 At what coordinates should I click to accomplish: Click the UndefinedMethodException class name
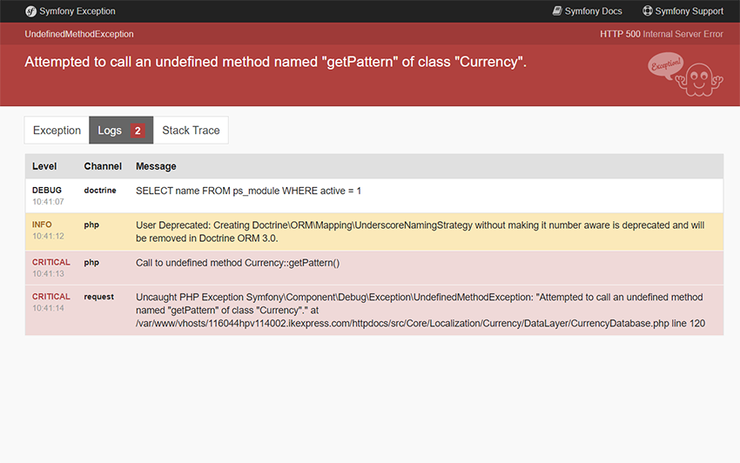(79, 34)
